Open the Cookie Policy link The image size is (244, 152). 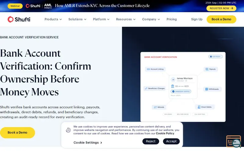pyautogui.click(x=165, y=133)
